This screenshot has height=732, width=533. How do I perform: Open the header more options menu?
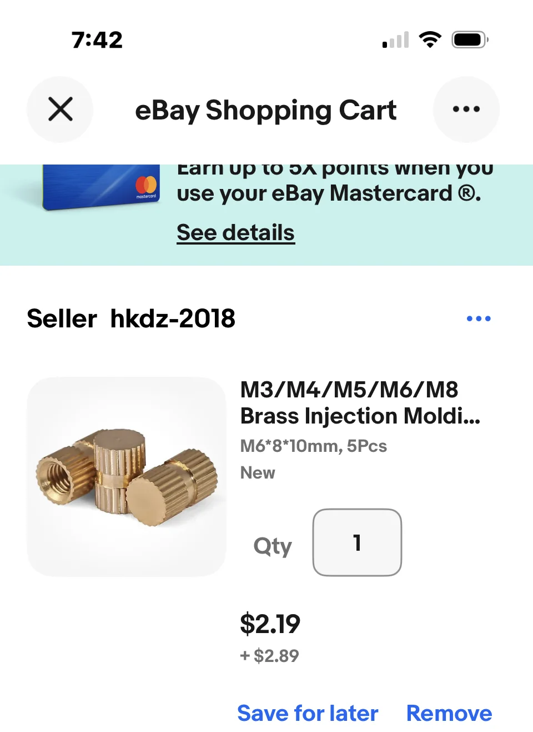click(466, 109)
